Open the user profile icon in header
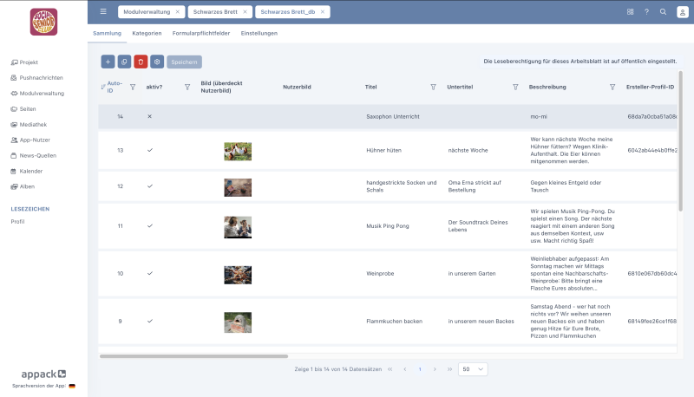 pyautogui.click(x=679, y=12)
